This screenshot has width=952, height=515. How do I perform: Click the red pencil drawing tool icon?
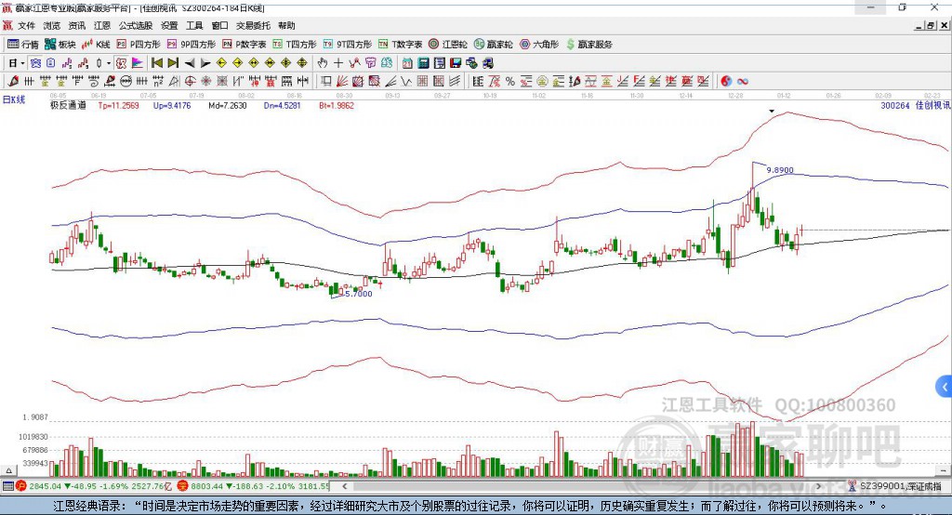pos(13,82)
